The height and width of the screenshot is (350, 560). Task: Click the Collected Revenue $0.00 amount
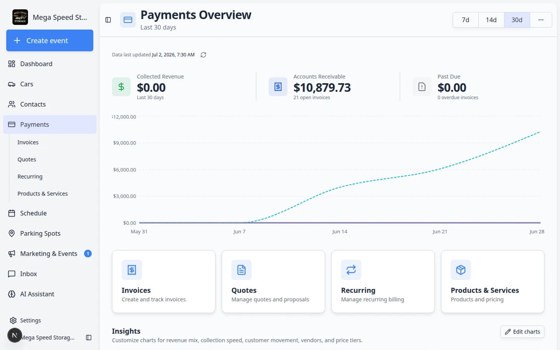click(151, 87)
